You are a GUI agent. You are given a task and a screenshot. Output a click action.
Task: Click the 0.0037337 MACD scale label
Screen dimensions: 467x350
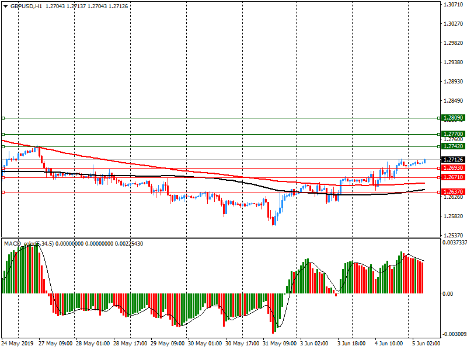click(x=455, y=243)
